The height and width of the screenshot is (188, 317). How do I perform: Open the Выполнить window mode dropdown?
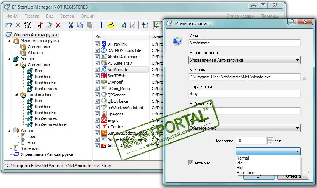pos(244,128)
